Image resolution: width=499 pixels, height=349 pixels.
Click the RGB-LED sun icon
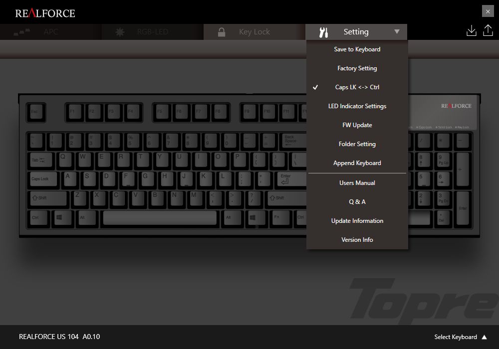coord(120,32)
